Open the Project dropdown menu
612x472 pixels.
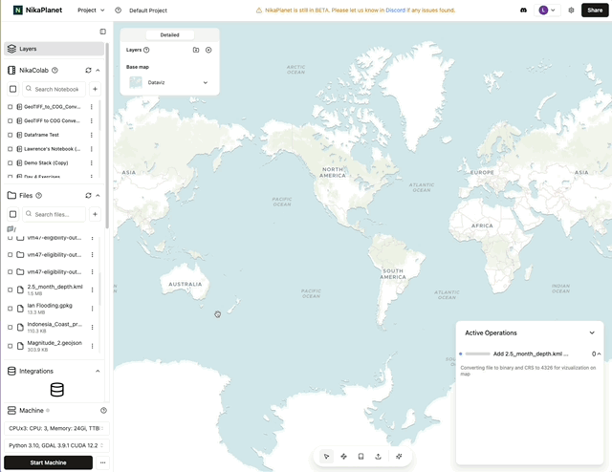[x=91, y=11]
